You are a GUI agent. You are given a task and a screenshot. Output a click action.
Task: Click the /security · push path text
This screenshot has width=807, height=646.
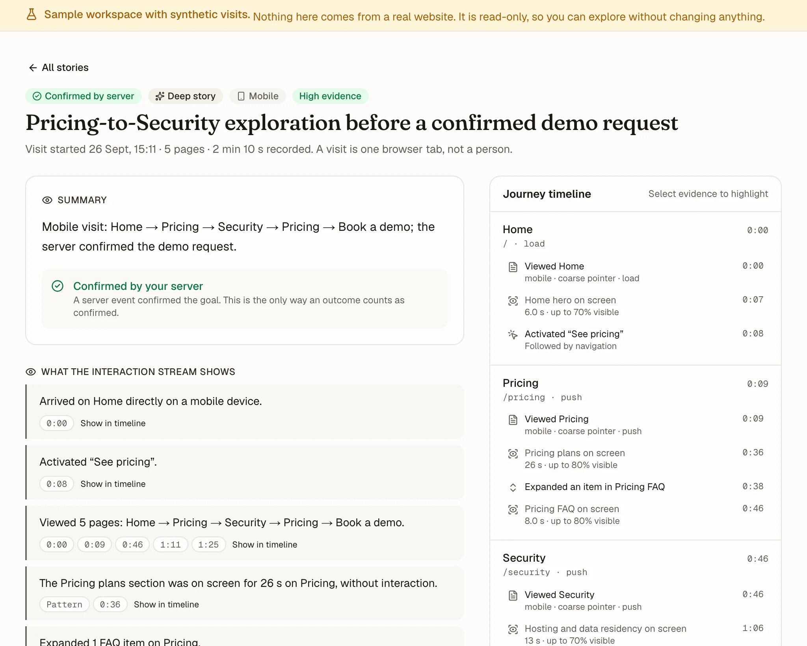[x=545, y=572]
